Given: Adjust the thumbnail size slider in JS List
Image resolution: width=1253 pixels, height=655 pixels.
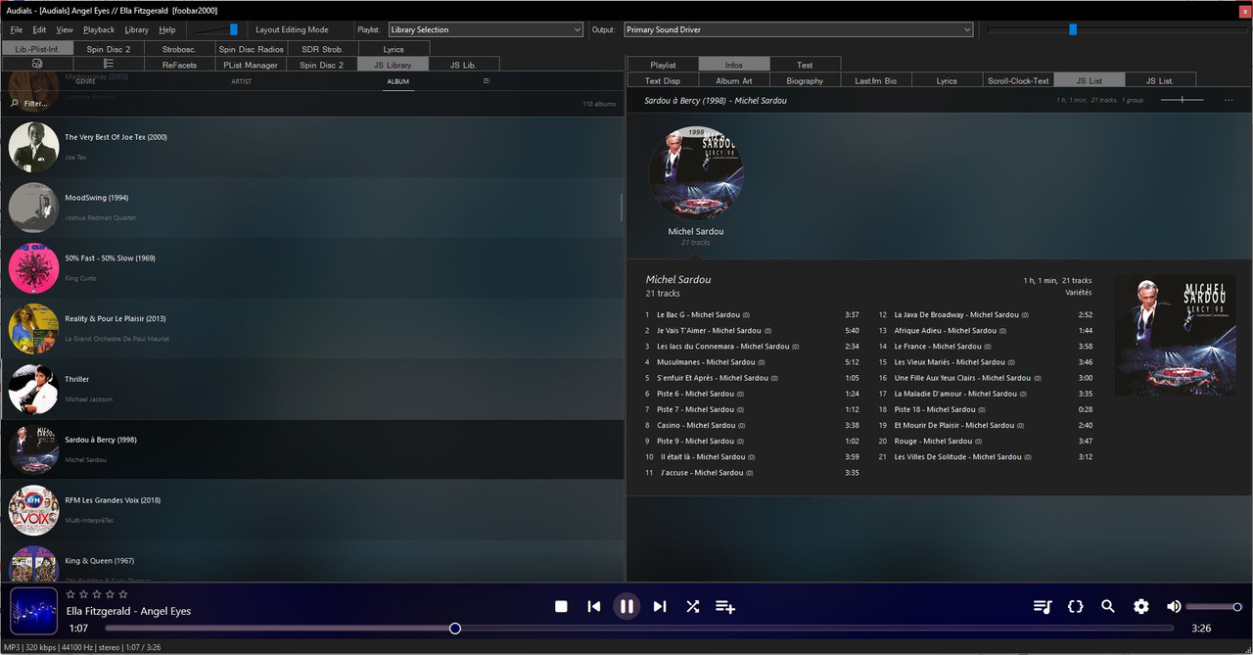Looking at the screenshot, I should tap(1182, 100).
